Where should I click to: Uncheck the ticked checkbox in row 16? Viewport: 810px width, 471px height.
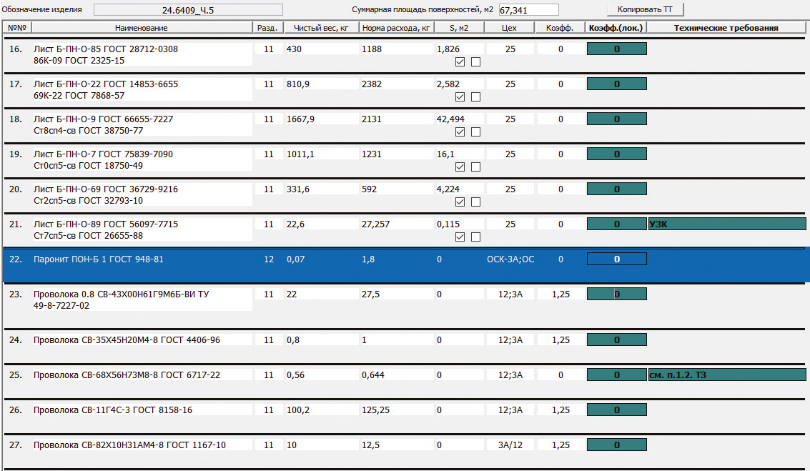click(x=460, y=62)
